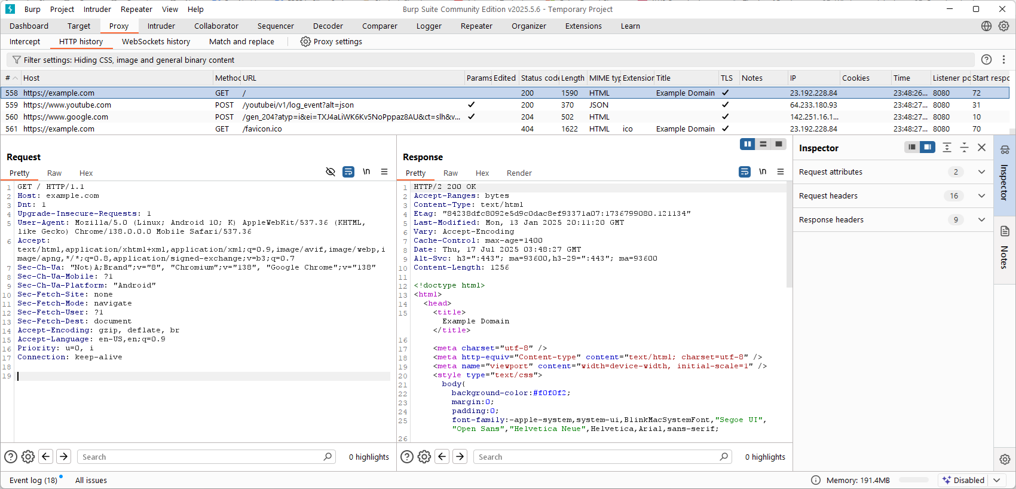This screenshot has width=1016, height=489.
Task: Open Event log (18)
Action: pyautogui.click(x=33, y=480)
